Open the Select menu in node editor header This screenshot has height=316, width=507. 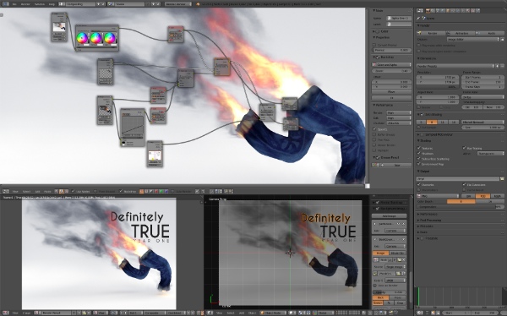[x=26, y=192]
